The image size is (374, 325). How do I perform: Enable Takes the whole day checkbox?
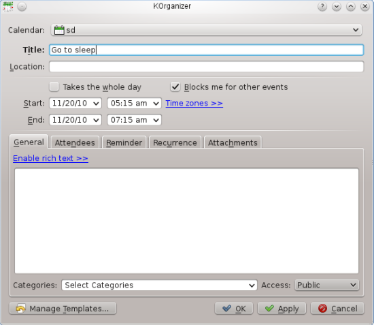54,87
